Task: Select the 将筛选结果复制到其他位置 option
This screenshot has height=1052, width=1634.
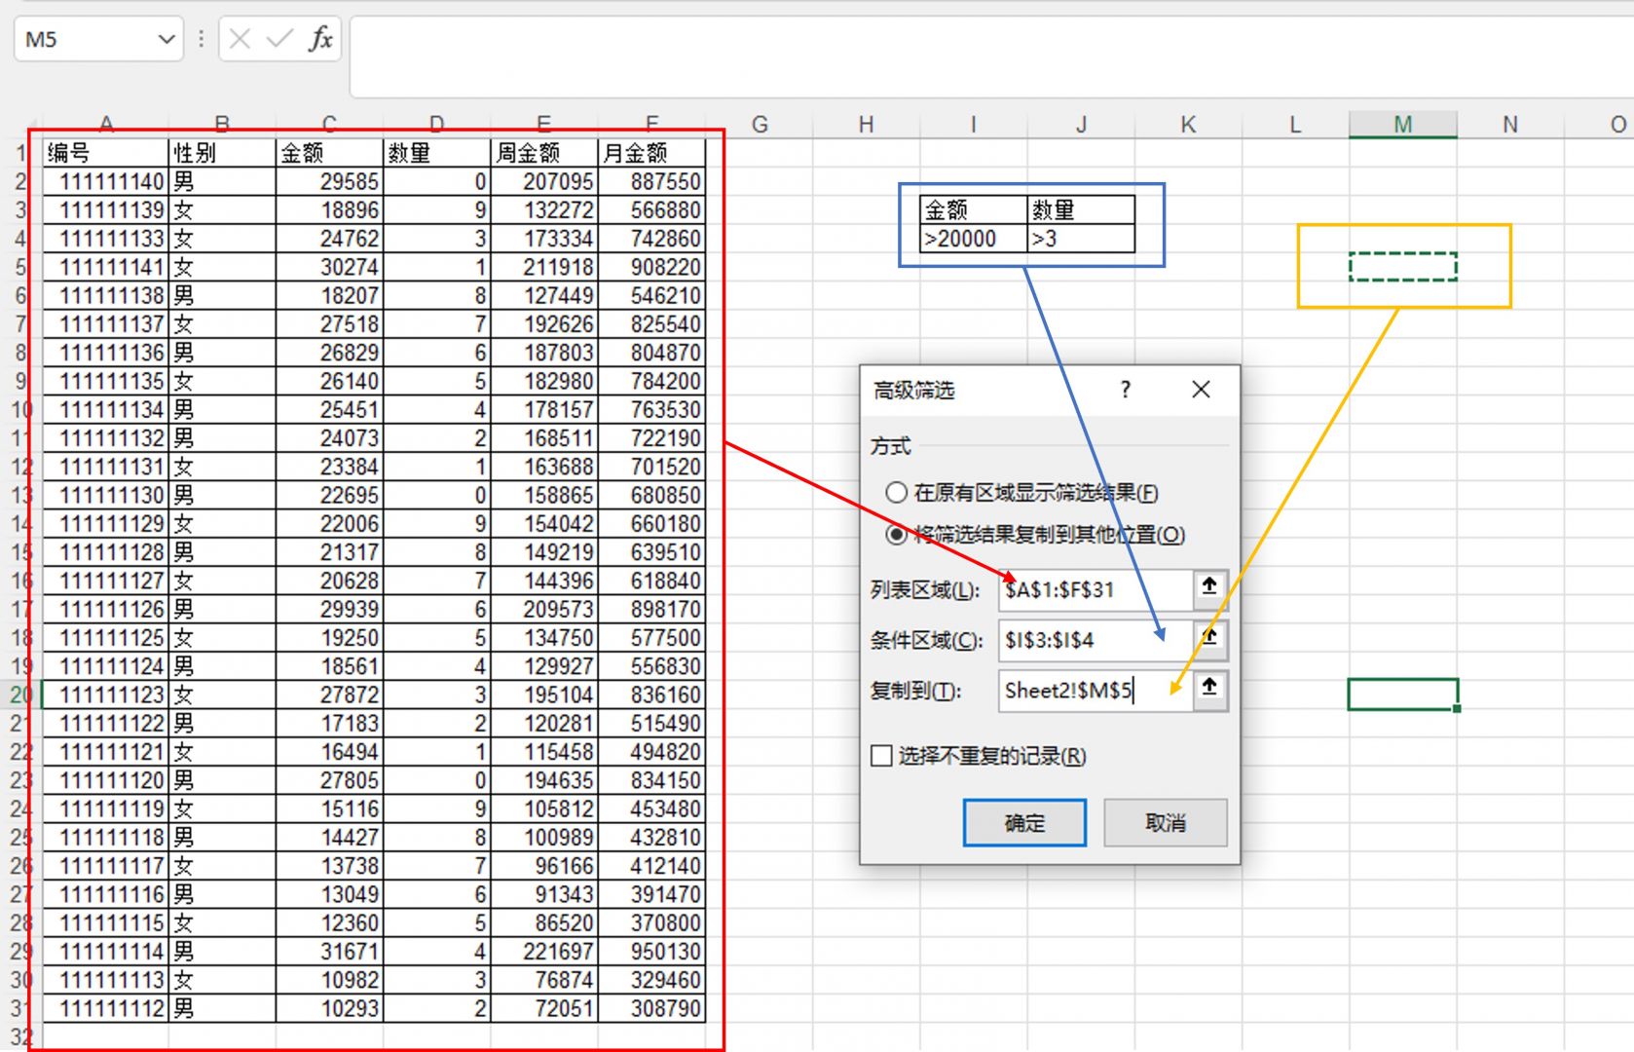Action: 896,535
